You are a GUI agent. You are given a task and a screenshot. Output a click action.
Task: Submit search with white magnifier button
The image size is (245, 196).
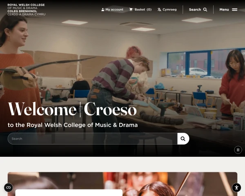click(183, 139)
